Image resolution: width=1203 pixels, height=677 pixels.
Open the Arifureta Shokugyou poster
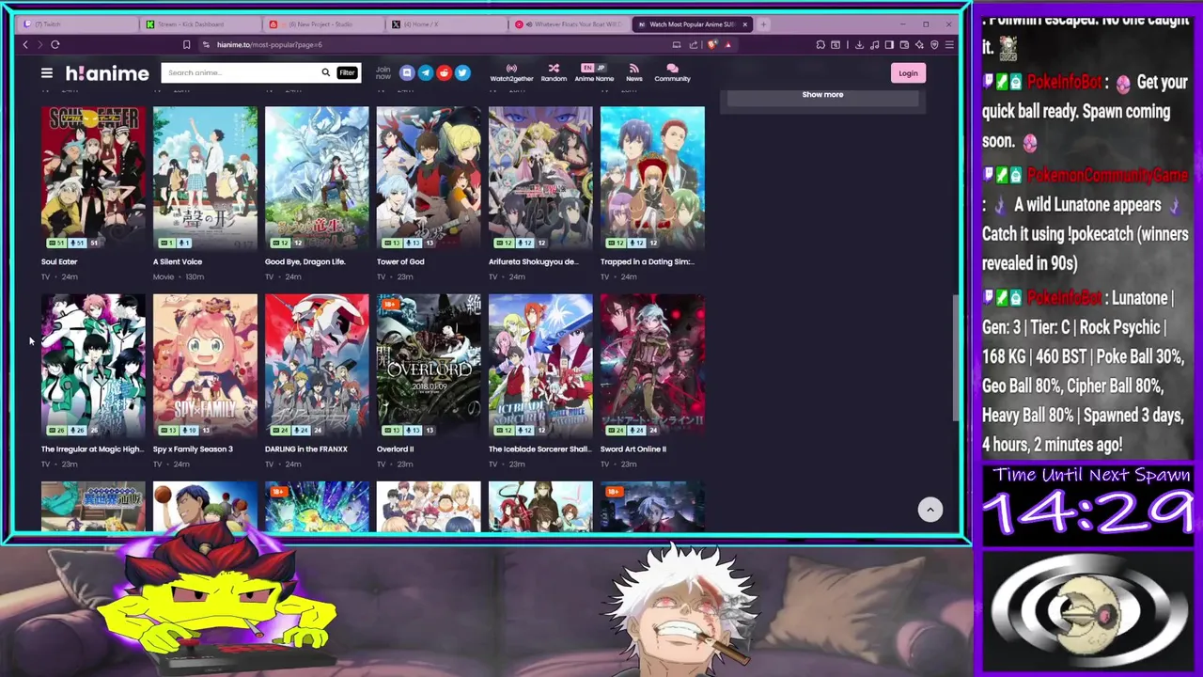coord(540,179)
